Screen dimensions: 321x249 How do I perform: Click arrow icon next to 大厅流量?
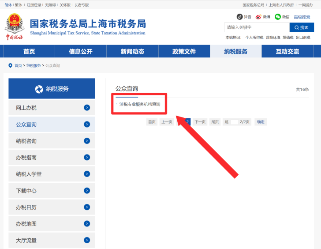tap(87, 240)
